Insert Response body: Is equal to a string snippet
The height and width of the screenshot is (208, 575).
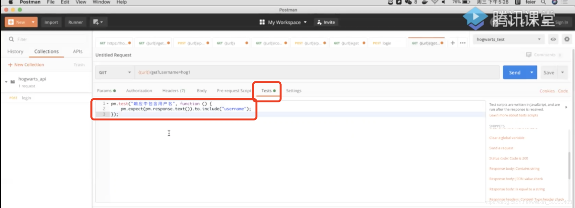click(517, 189)
